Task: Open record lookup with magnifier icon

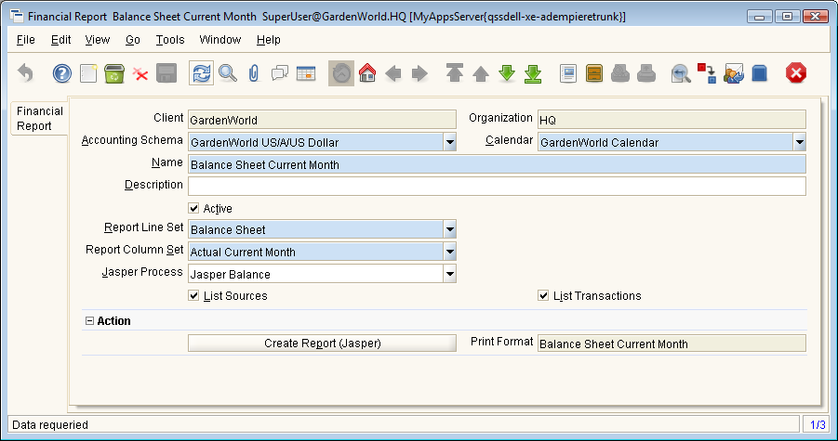Action: coord(227,73)
